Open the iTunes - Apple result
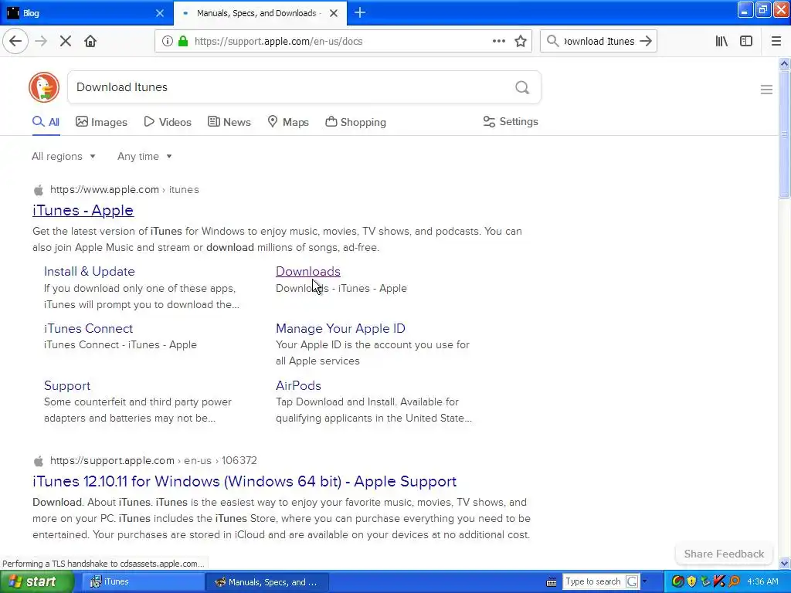 pyautogui.click(x=83, y=210)
